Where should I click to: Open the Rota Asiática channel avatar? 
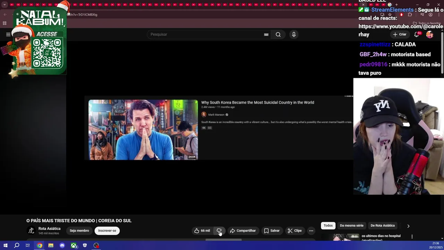(x=31, y=231)
